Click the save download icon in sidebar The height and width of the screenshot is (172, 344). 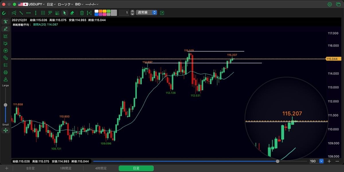click(x=5, y=79)
